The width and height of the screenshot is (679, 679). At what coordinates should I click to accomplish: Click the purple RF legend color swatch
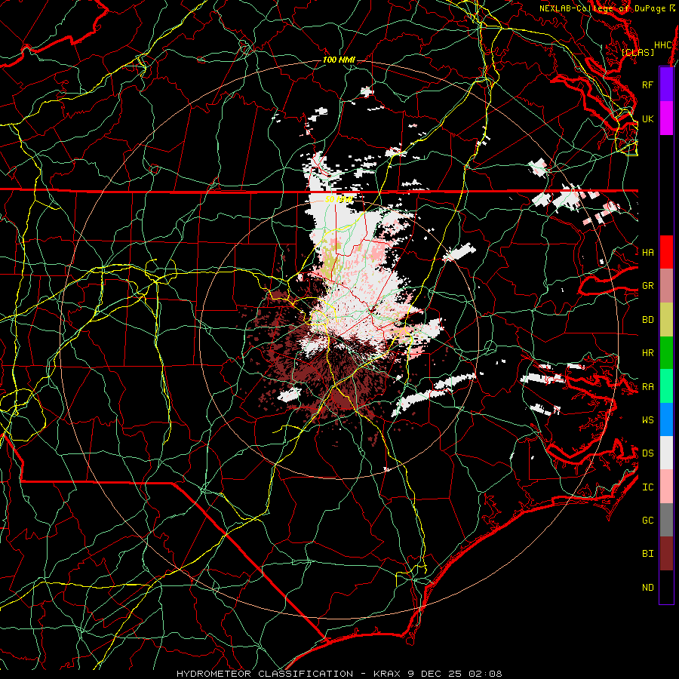pyautogui.click(x=666, y=84)
